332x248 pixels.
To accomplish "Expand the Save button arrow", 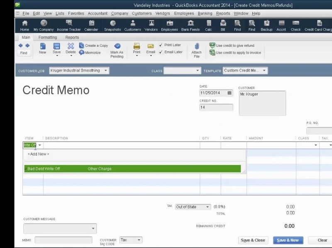I will click(57, 56).
